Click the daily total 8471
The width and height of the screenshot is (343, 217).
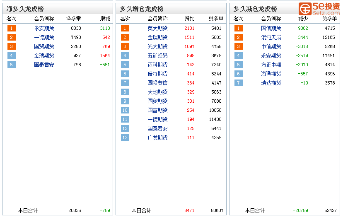point(189,210)
